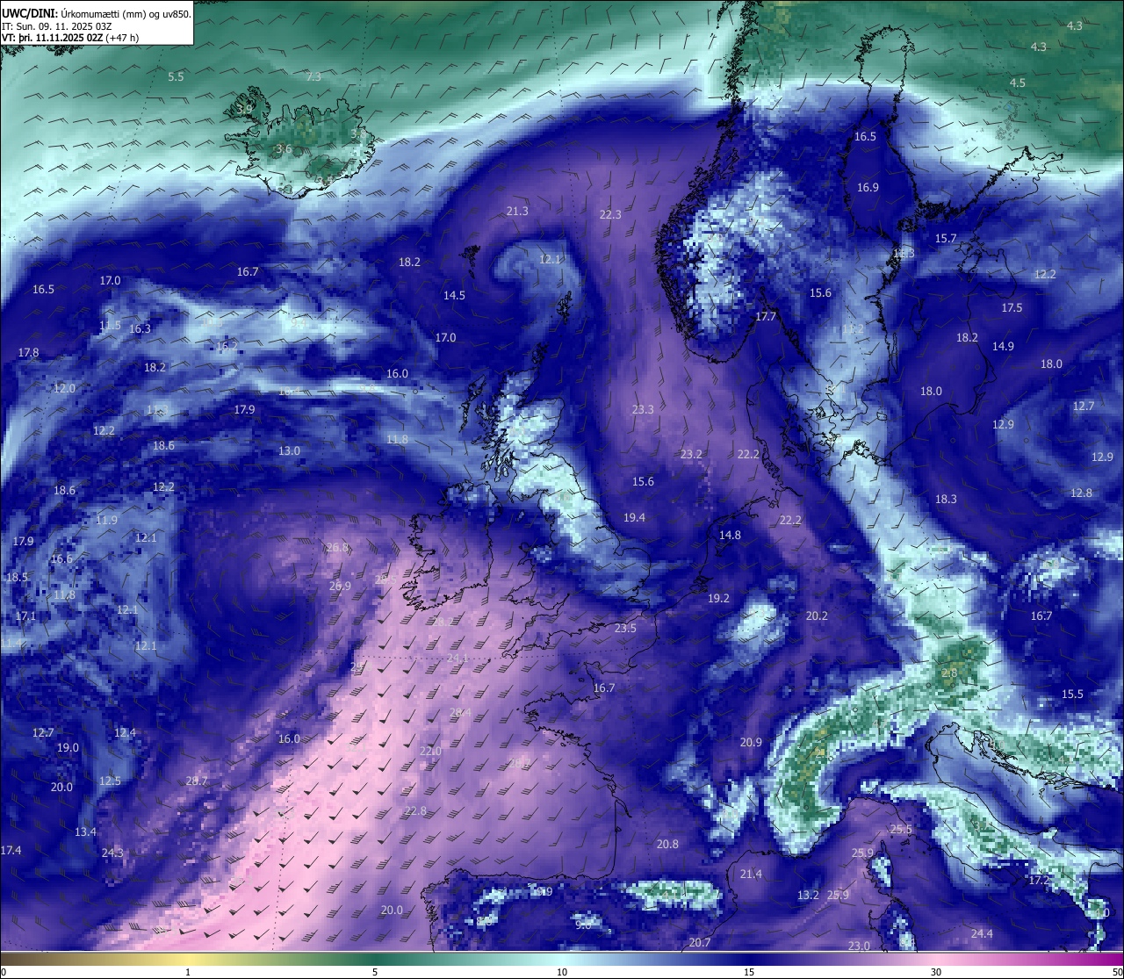Select the 23.2 value in the North Sea
This screenshot has height=979, width=1124.
pyautogui.click(x=691, y=455)
